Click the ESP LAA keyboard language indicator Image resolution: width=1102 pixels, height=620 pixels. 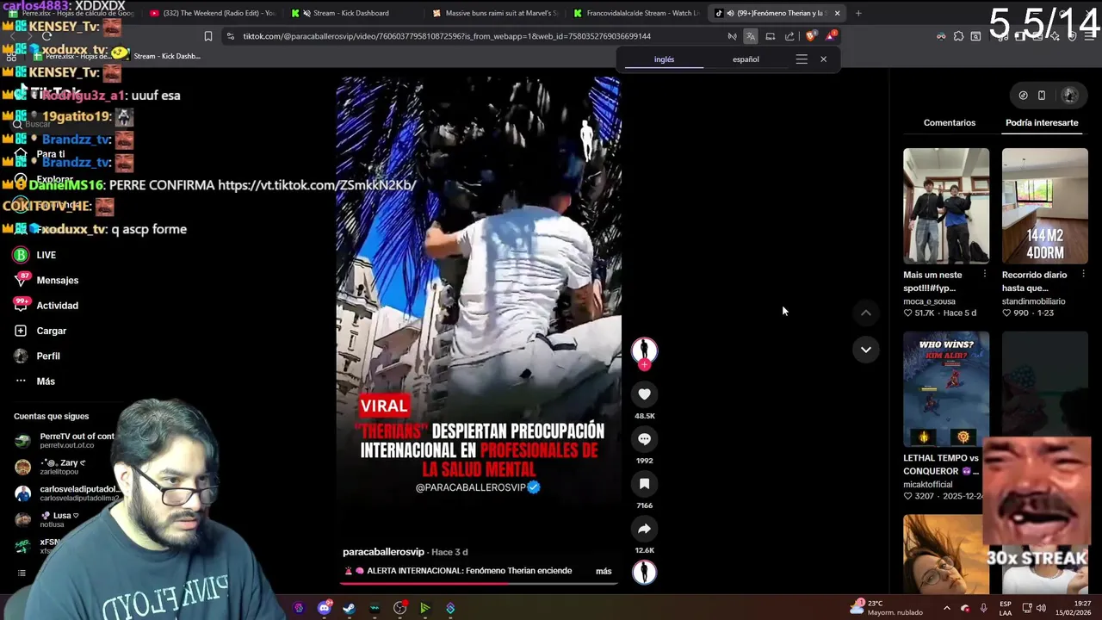coord(1006,608)
